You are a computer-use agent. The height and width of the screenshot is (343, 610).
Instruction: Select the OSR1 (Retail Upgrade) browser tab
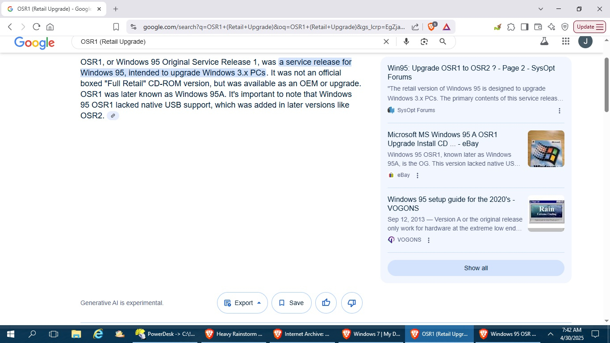(54, 9)
